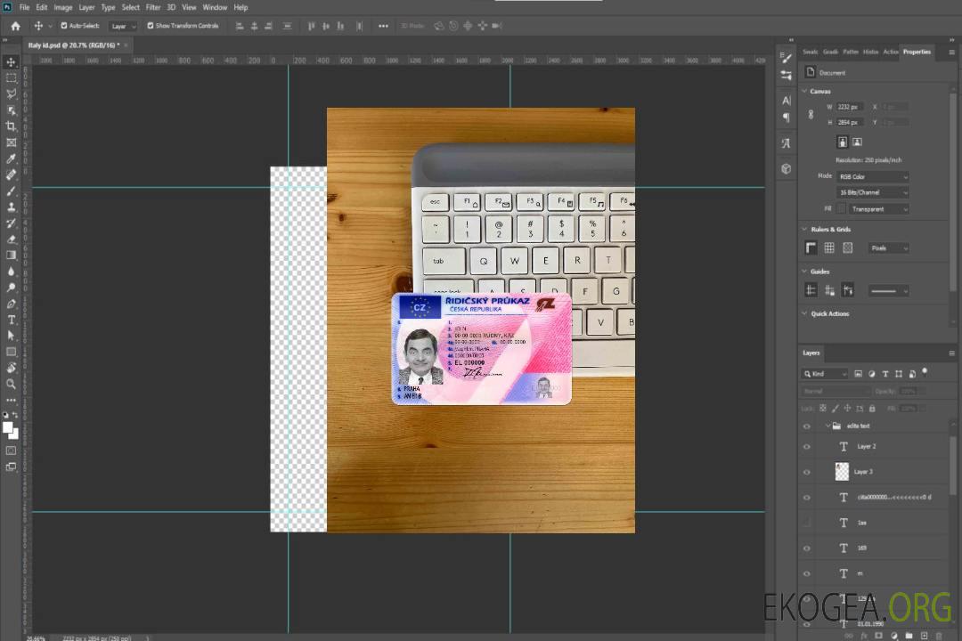Select the Clone Stamp tool
Screen dimensions: 962x641
[x=11, y=207]
